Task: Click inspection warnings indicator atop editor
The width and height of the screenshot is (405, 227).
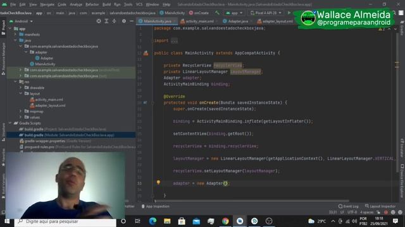Action: [x=382, y=29]
